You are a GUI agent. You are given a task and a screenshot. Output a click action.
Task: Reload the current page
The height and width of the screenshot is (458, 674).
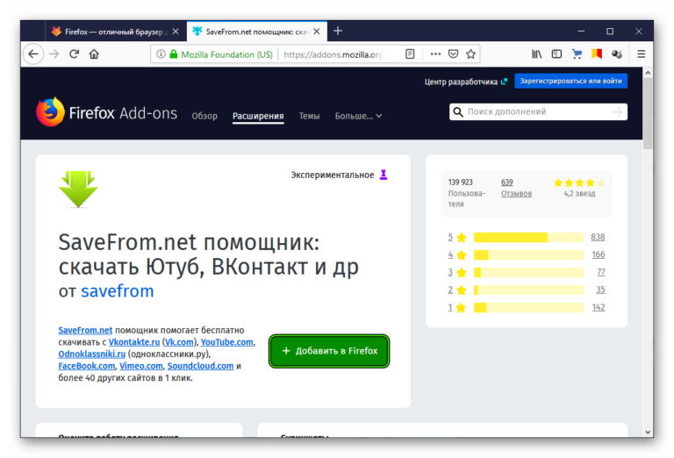(74, 54)
